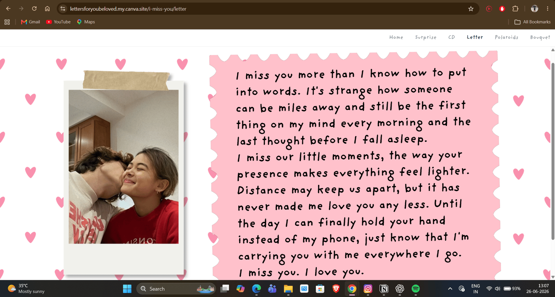555x297 pixels.
Task: Reload the current page
Action: tap(34, 8)
